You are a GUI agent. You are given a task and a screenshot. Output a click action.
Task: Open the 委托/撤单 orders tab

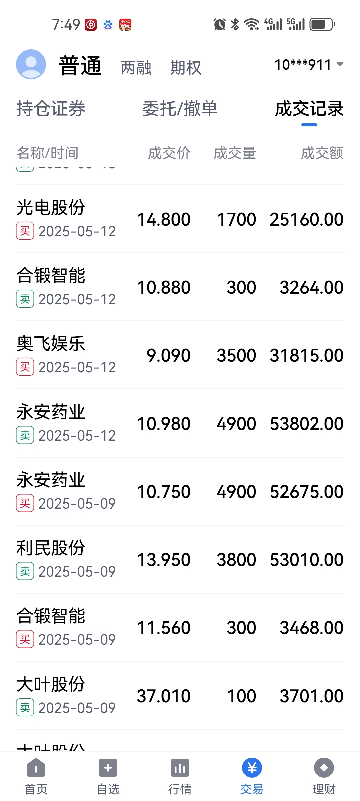[x=180, y=109]
